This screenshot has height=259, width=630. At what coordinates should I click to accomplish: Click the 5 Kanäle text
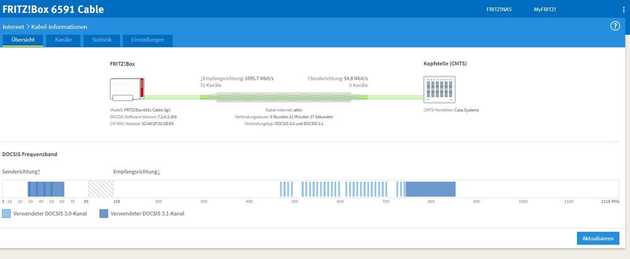coord(358,85)
